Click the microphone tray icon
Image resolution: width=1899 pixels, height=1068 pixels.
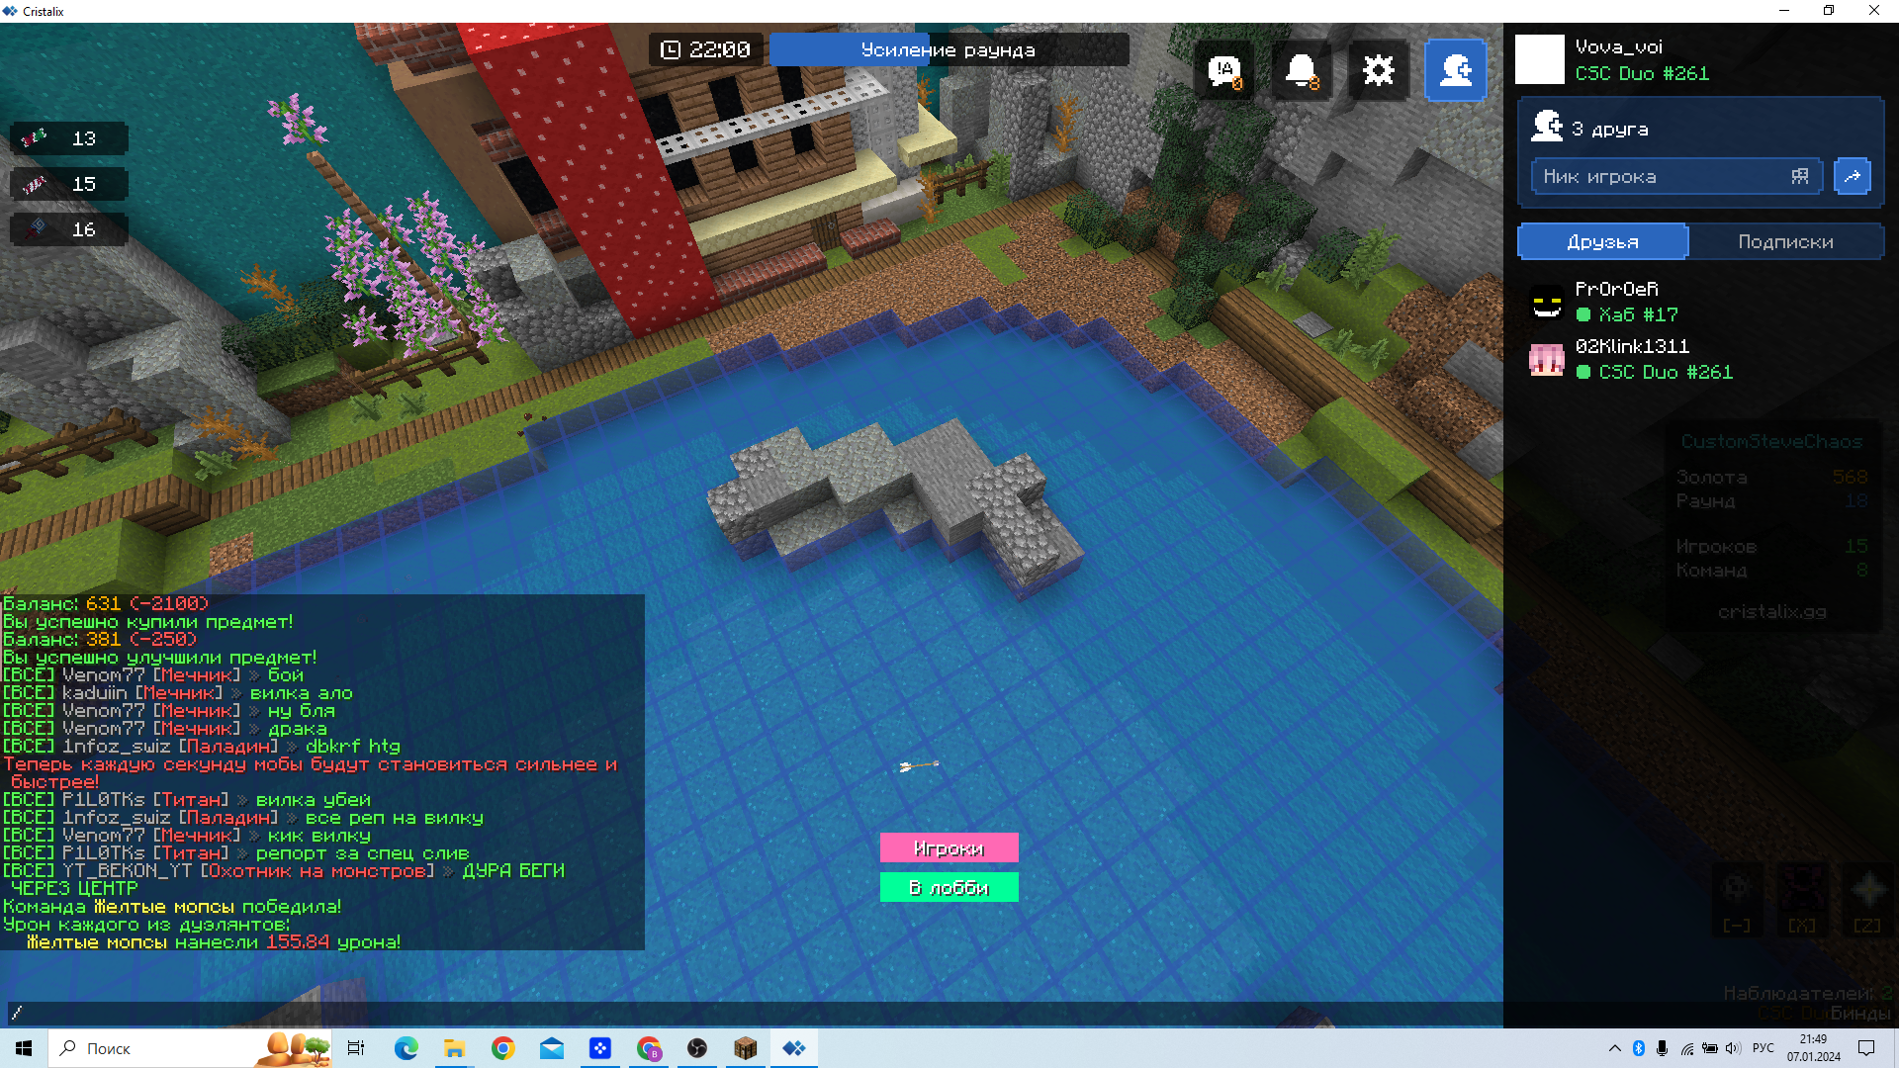1662,1048
